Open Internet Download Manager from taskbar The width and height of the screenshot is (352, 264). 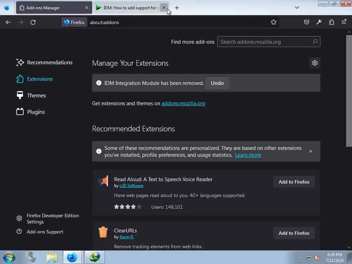pos(95,257)
